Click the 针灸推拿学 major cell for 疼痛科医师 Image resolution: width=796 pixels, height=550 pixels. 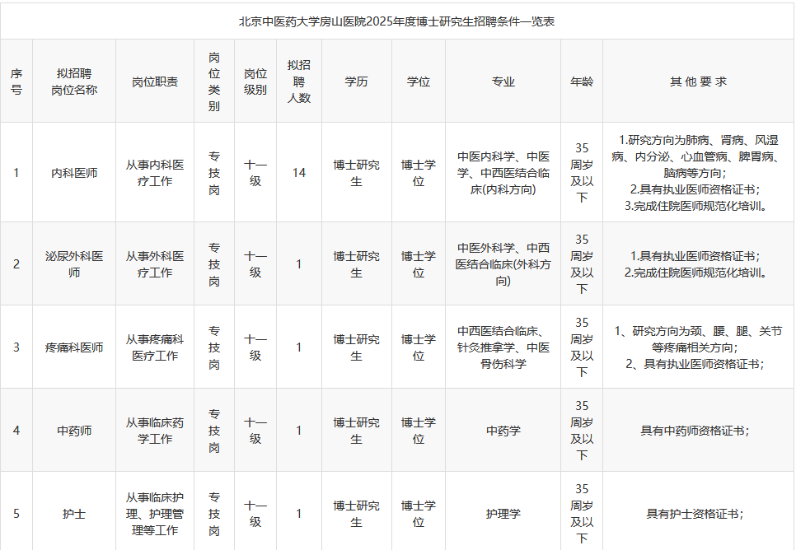tap(503, 347)
